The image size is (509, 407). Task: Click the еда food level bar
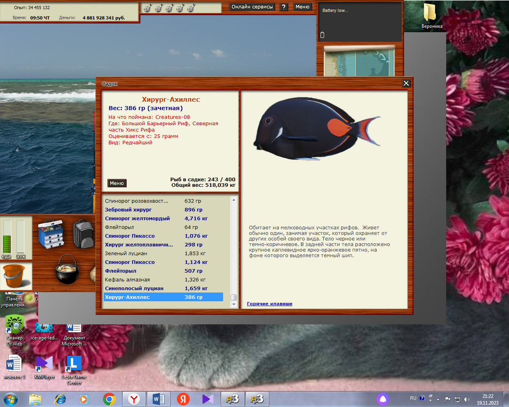[x=7, y=236]
